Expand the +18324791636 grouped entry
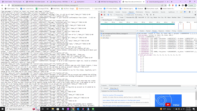Image resolution: width=197 pixels, height=111 pixels. pyautogui.click(x=140, y=53)
